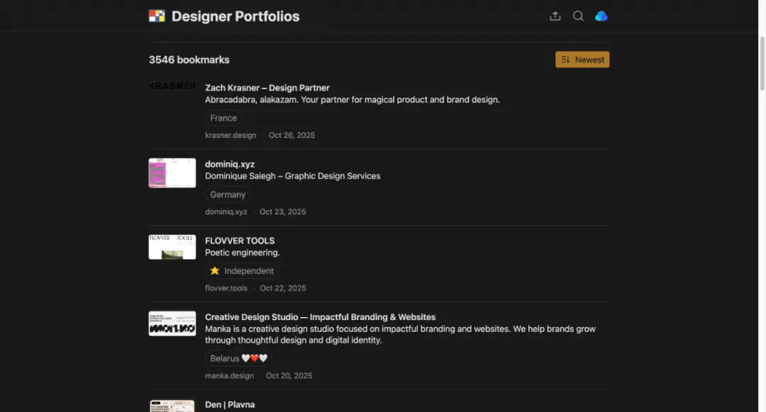Click the Designer Portfolios colorful logo icon
The image size is (766, 412).
(x=157, y=16)
